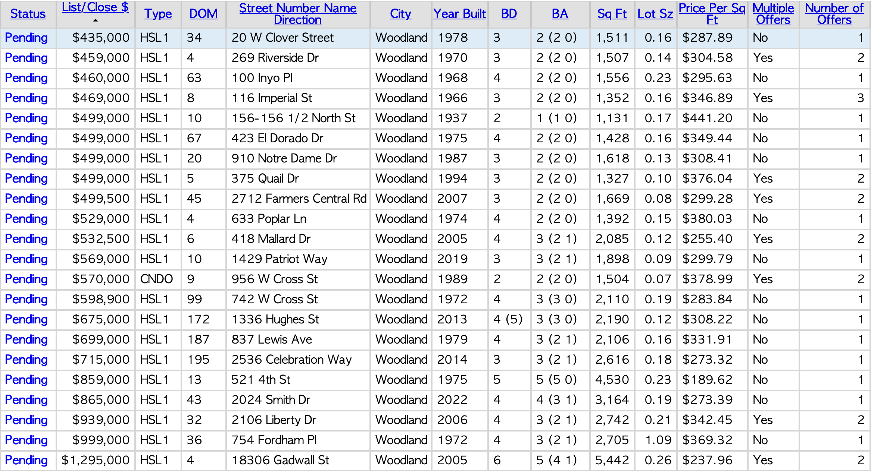This screenshot has width=871, height=471.
Task: Click the sort arrow under List/Close $
Action: [x=96, y=21]
